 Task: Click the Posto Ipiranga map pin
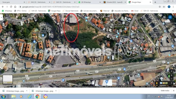[x=32, y=64]
